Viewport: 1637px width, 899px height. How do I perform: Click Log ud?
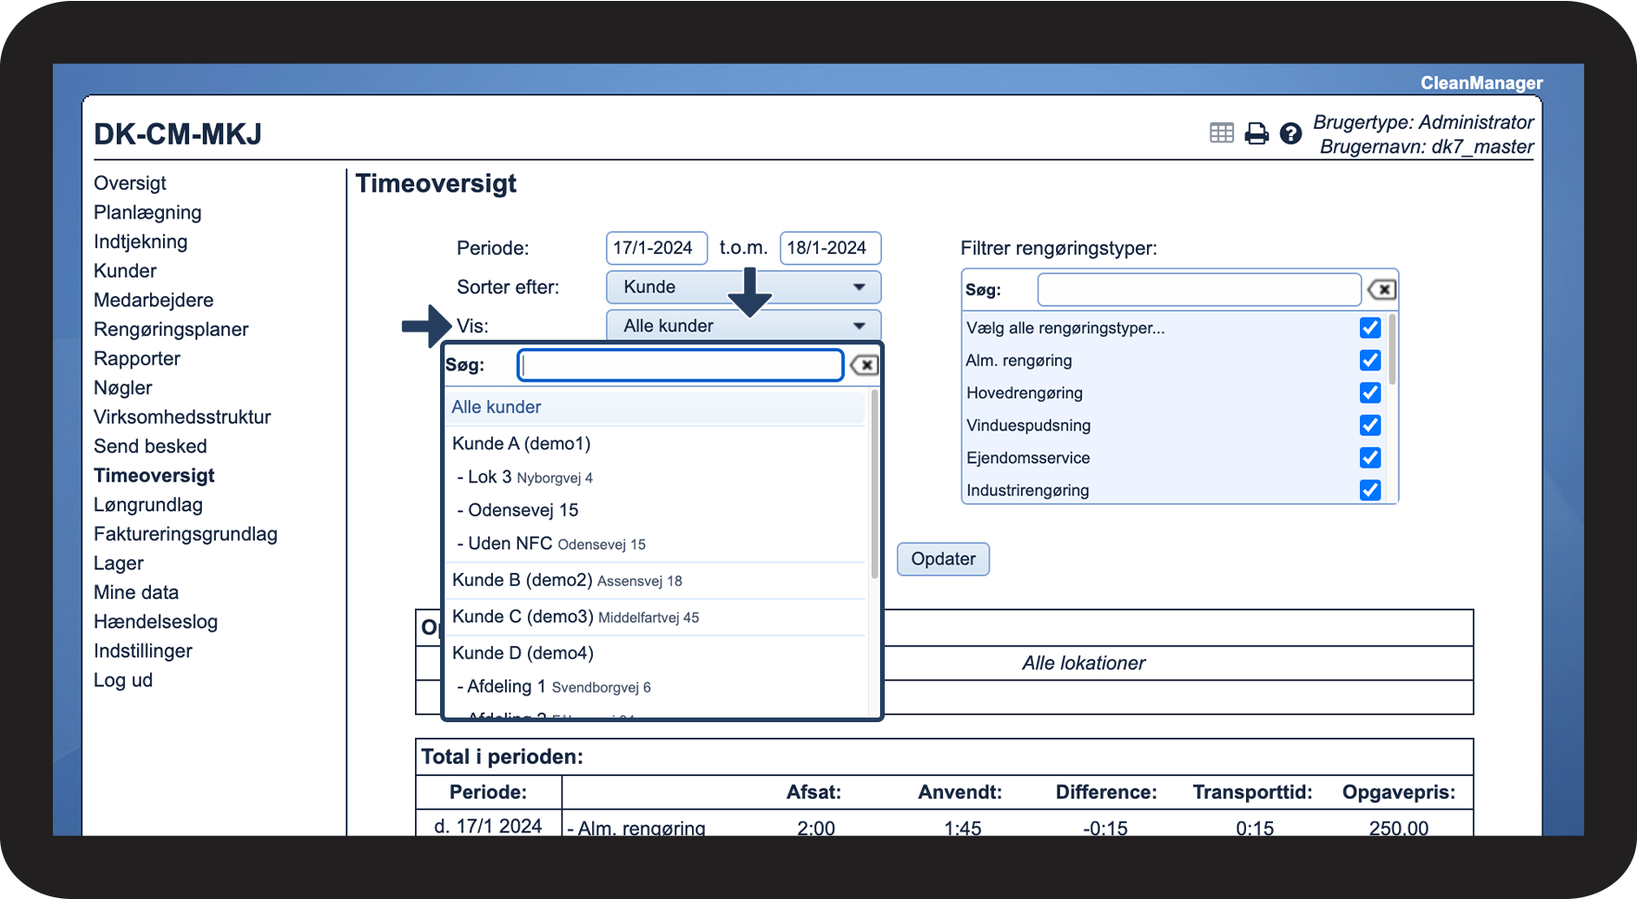click(x=123, y=680)
